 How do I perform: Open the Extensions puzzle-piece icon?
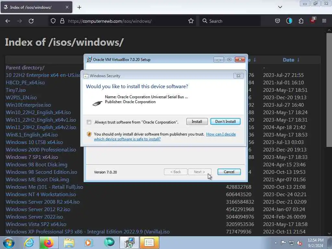[x=301, y=21]
